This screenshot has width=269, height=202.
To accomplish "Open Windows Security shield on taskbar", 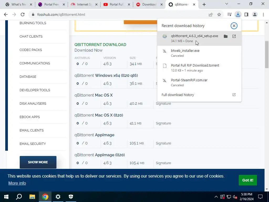I will coord(71,197).
